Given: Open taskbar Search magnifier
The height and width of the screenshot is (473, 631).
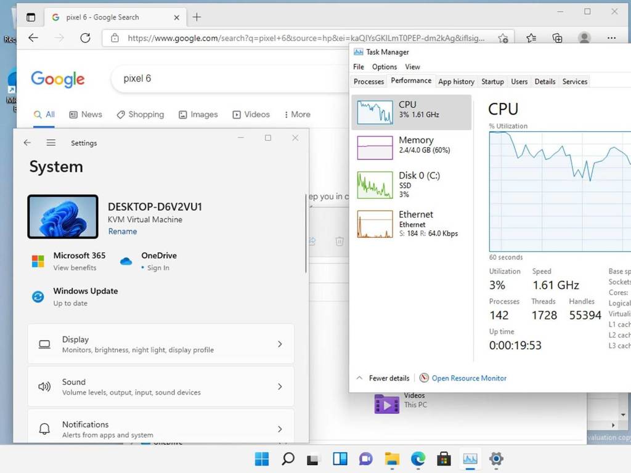Looking at the screenshot, I should click(x=288, y=459).
